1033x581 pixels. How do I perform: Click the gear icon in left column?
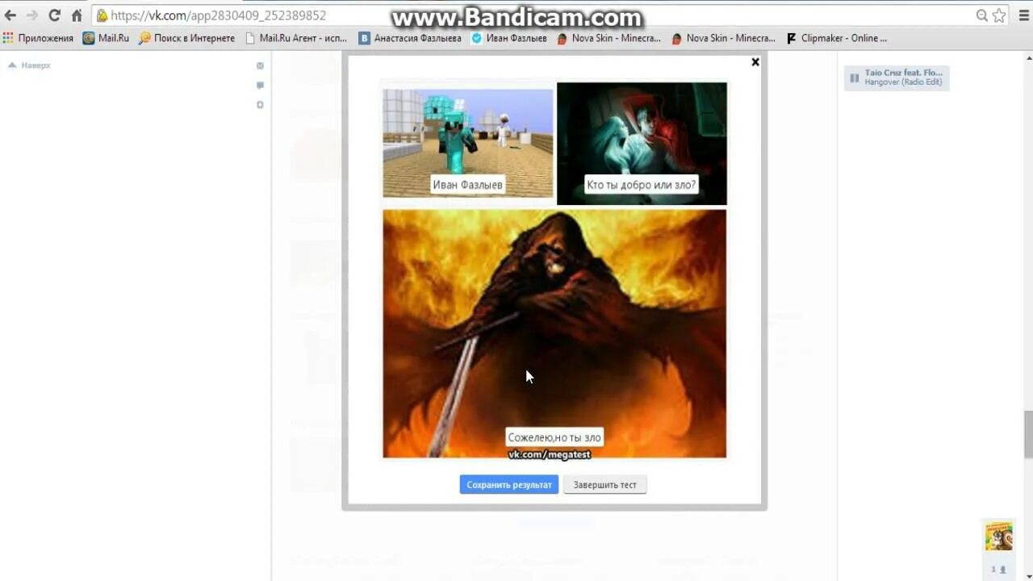click(260, 105)
